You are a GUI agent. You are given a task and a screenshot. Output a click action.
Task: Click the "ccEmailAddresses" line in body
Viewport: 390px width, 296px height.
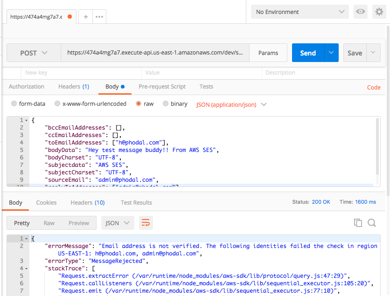(x=83, y=135)
